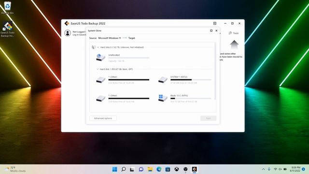Collapse the Hard disk 1 group

pos(98,69)
